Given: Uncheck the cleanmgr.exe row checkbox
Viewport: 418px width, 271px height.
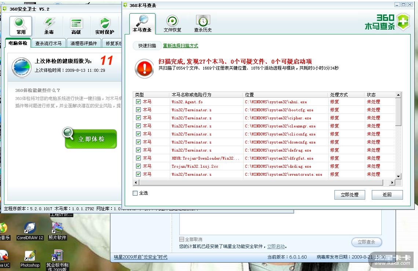Looking at the screenshot, I should (138, 126).
